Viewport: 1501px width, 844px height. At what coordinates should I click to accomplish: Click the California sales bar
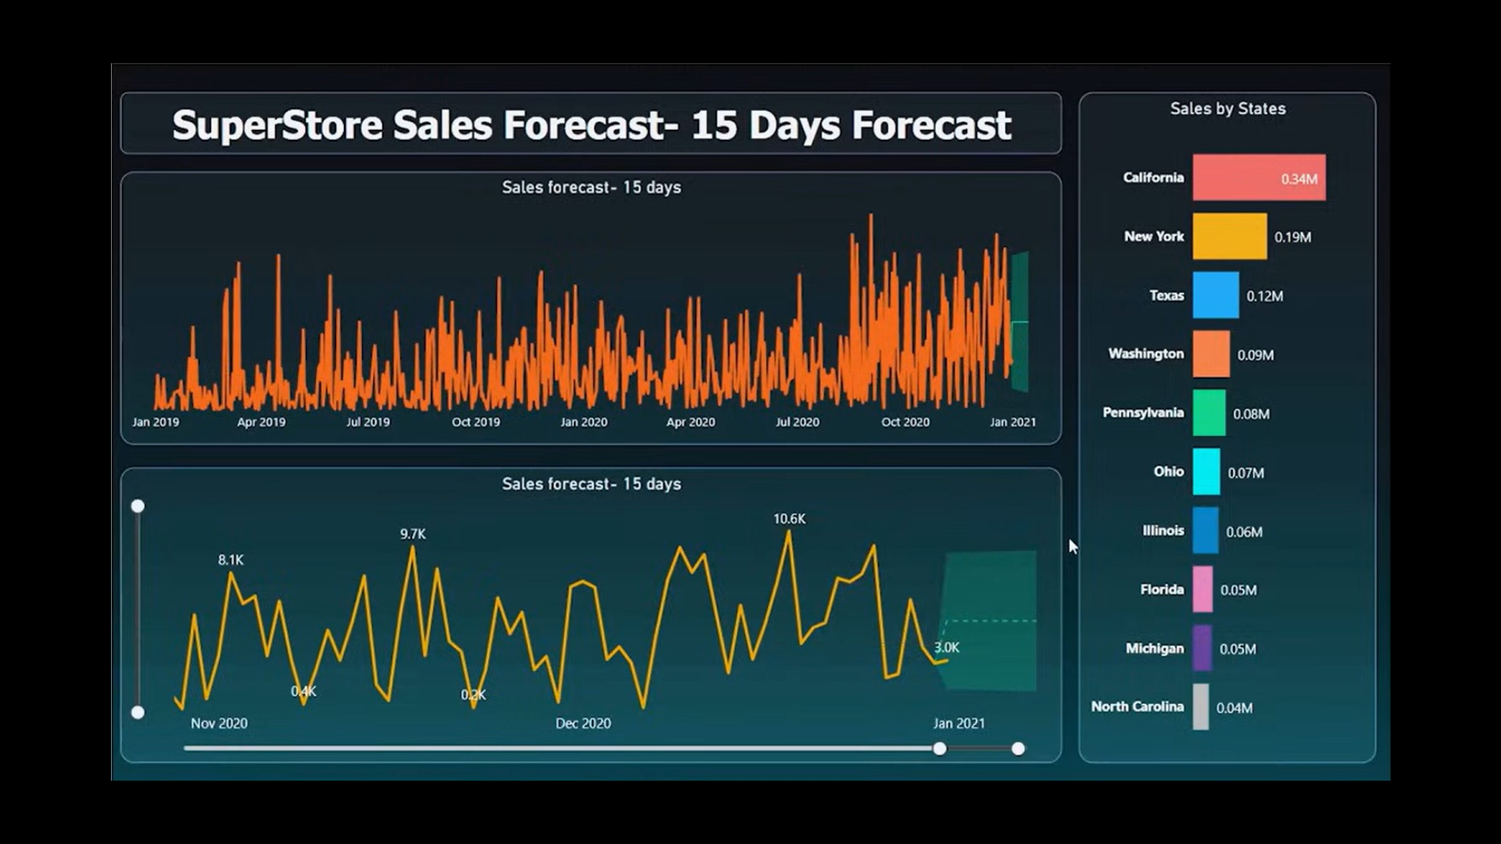[x=1259, y=177]
